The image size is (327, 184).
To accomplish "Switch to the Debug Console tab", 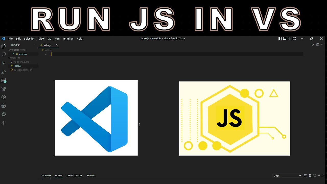I will click(74, 176).
